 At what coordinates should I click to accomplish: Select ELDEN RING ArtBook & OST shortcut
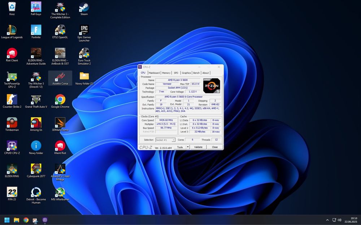(x=60, y=57)
